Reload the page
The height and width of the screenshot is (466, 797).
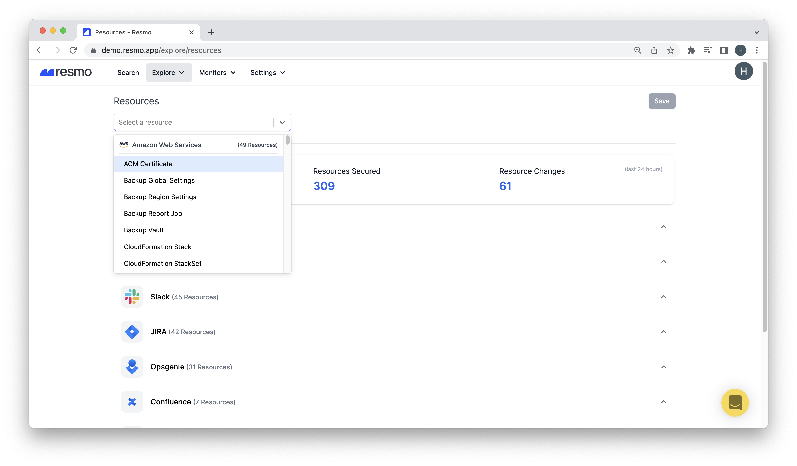click(x=73, y=50)
